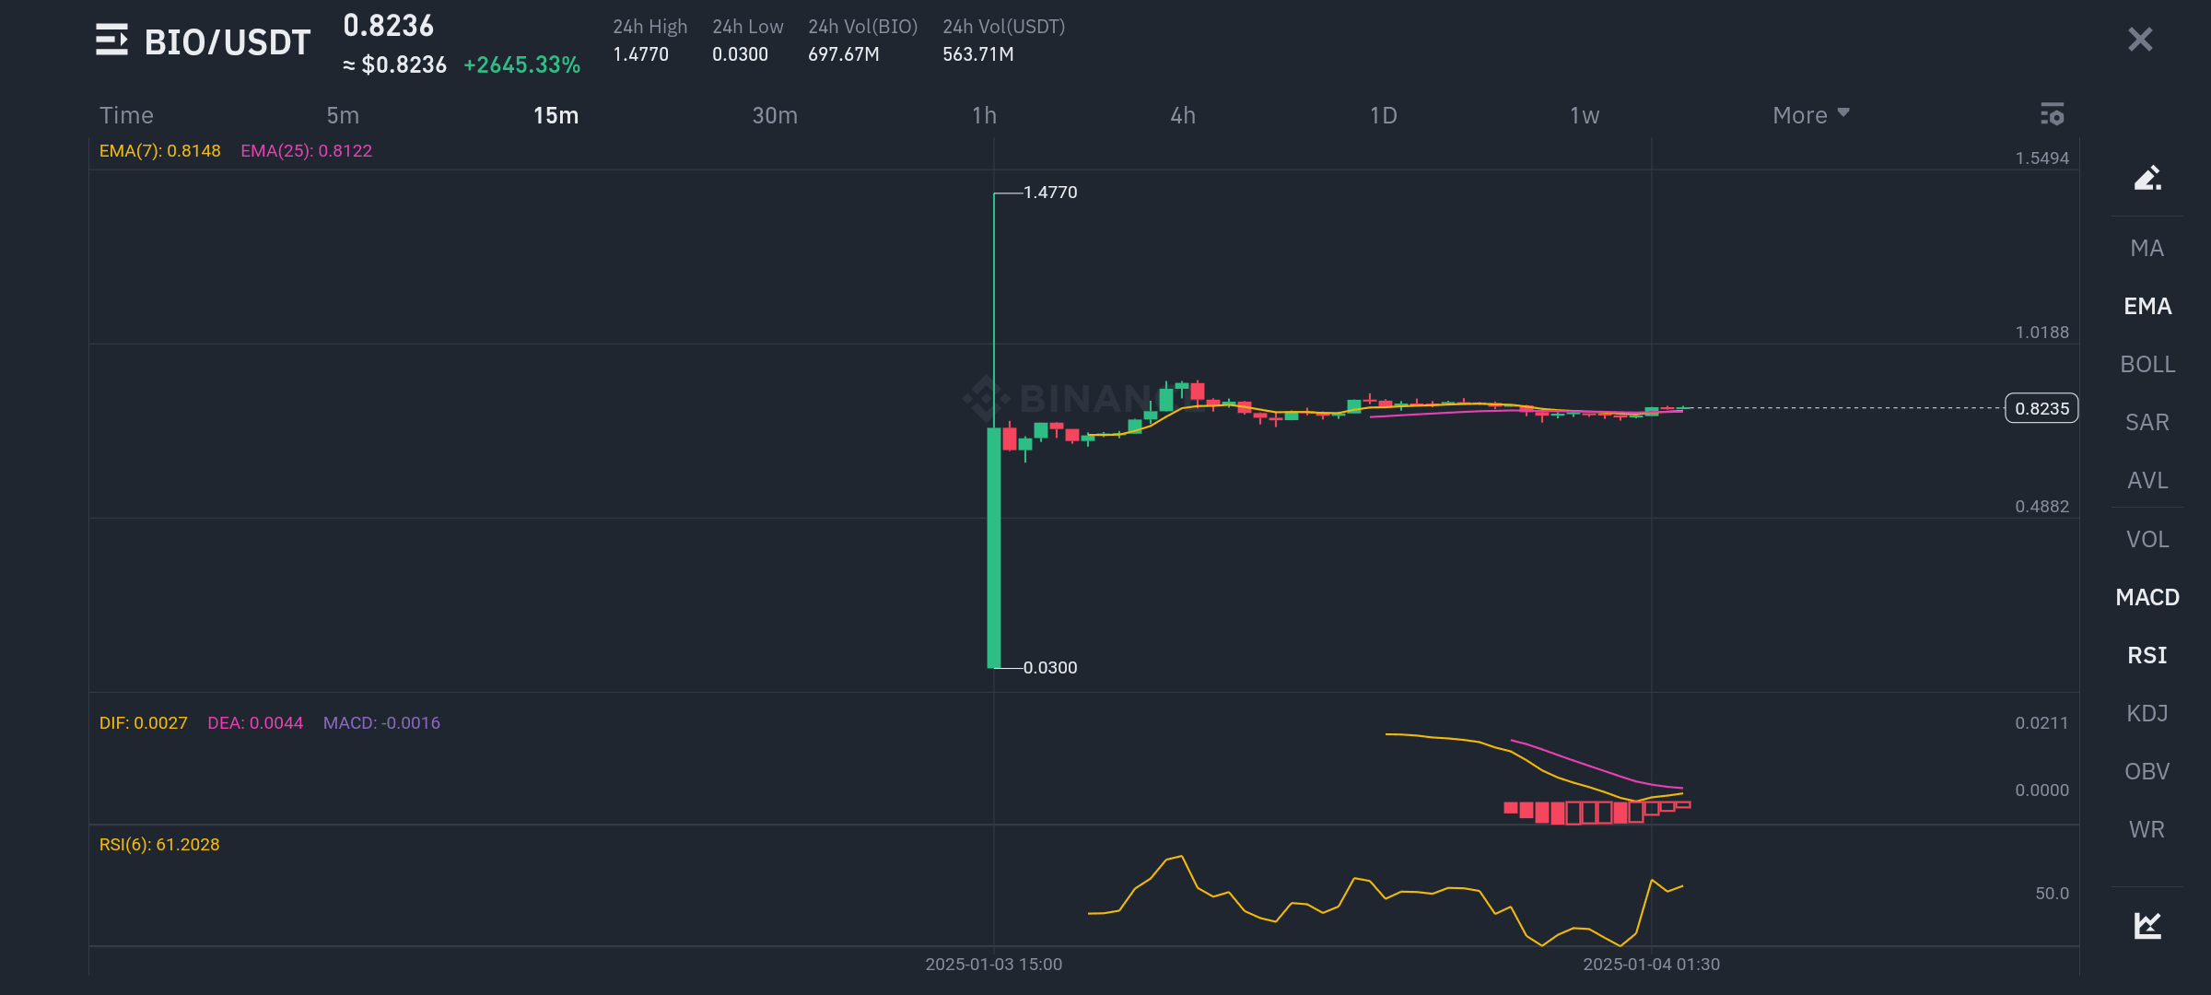Click the DIF: 0.0027 label
2211x995 pixels.
144,723
